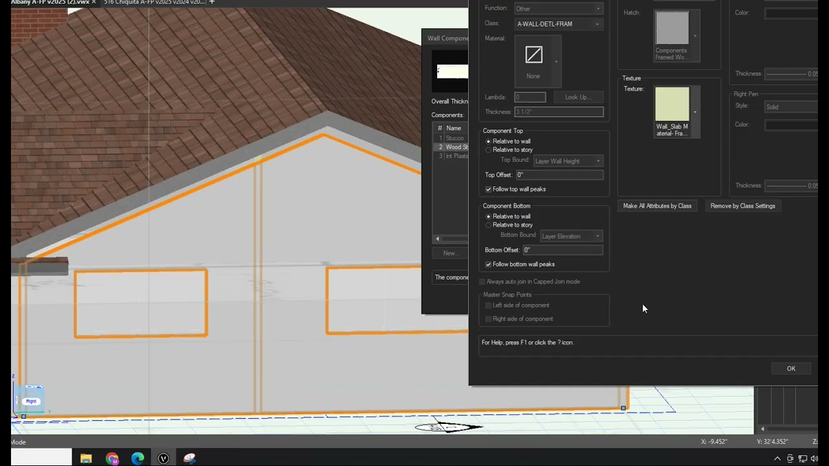Expand the Hatch picker arrow

point(695,36)
